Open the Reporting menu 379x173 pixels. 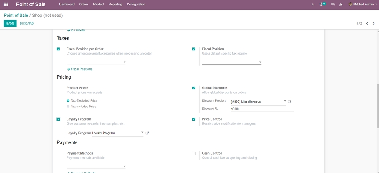[115, 4]
